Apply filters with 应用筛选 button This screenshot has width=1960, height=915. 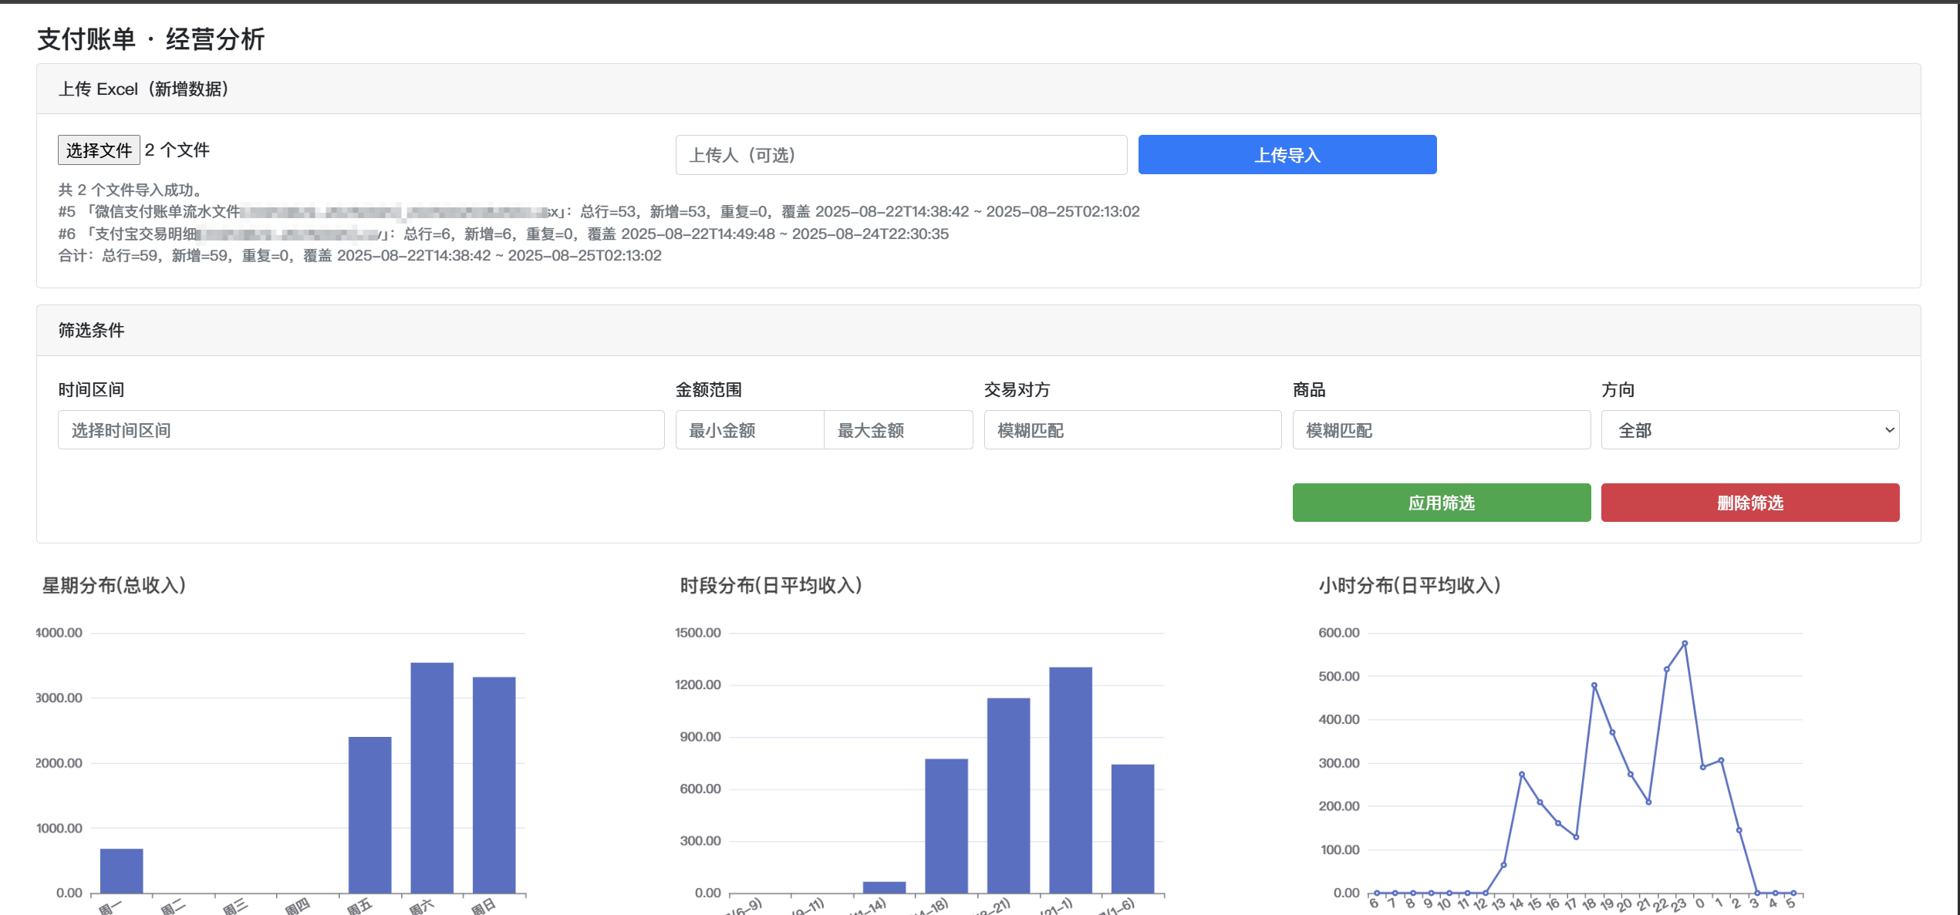point(1441,503)
